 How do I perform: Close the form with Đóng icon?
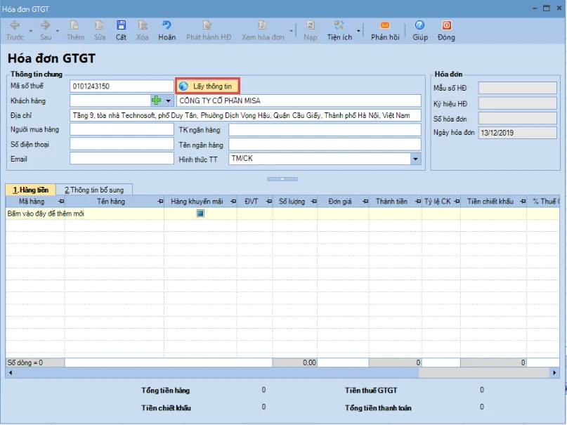(447, 25)
